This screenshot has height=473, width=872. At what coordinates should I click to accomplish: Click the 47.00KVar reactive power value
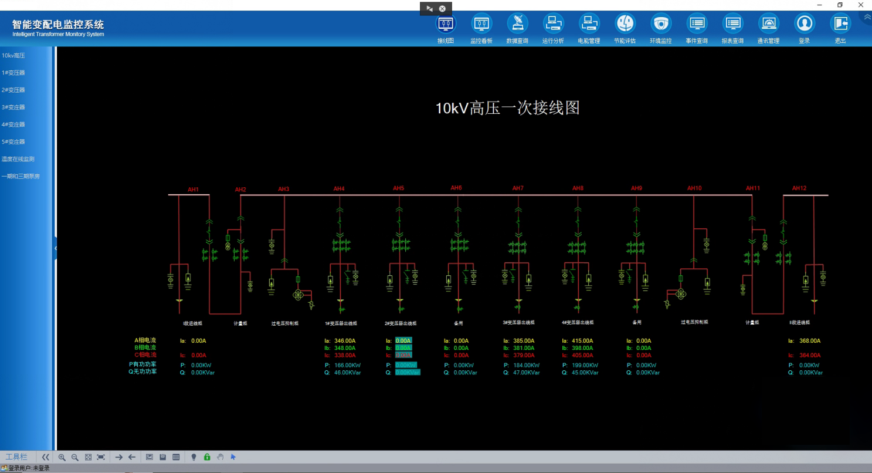(x=526, y=373)
